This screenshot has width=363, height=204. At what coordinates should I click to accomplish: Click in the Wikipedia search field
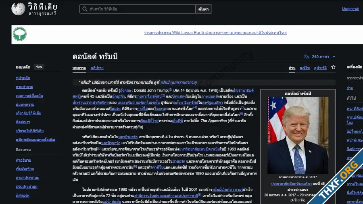(138, 9)
